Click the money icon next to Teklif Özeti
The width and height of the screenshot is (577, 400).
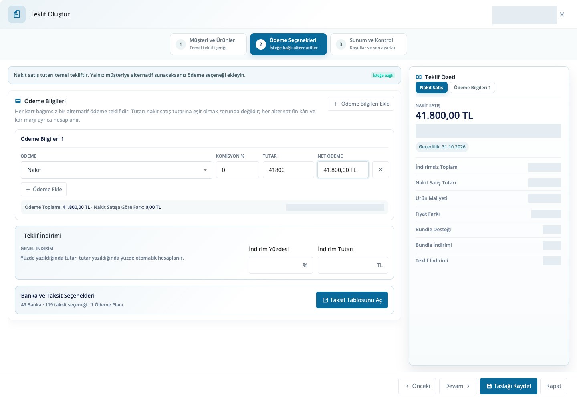(419, 77)
